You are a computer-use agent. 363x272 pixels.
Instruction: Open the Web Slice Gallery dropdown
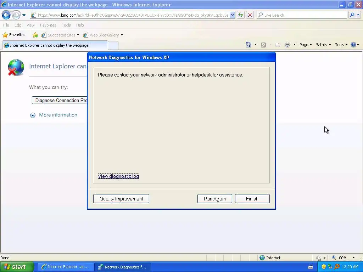(x=103, y=35)
